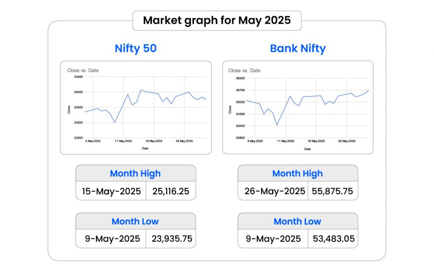Screen dimensions: 434x274
Task: Select the 23,935.75 value cell
Action: click(x=172, y=239)
